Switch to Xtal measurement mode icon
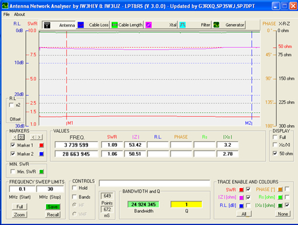The width and height of the screenshot is (298, 225). point(148,25)
